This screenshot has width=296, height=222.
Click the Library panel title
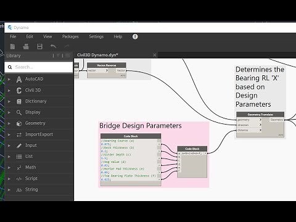point(14,55)
